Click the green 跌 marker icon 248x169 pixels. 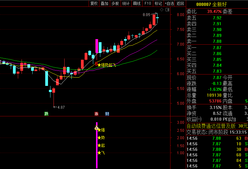coord(46,114)
